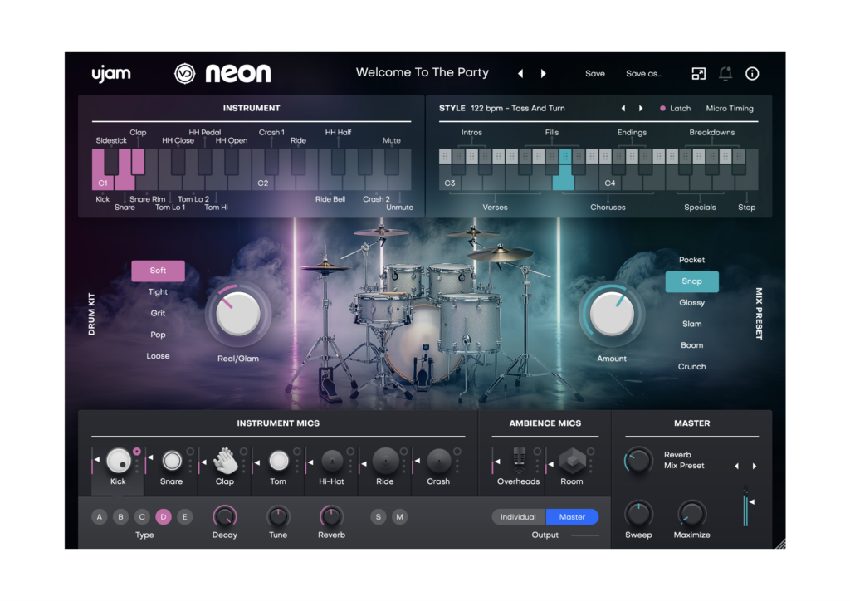
Task: Toggle the Kick channel output dot
Action: tap(137, 451)
